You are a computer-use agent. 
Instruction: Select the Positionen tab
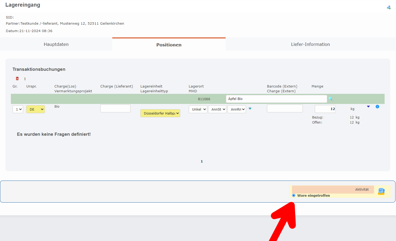tap(169, 45)
